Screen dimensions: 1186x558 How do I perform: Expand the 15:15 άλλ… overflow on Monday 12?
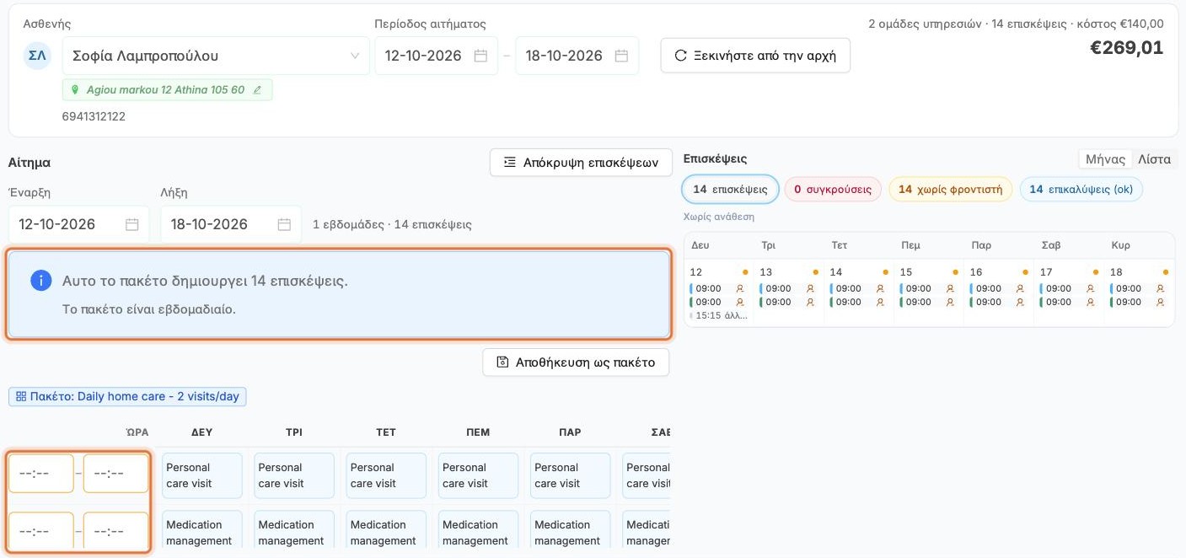click(719, 315)
